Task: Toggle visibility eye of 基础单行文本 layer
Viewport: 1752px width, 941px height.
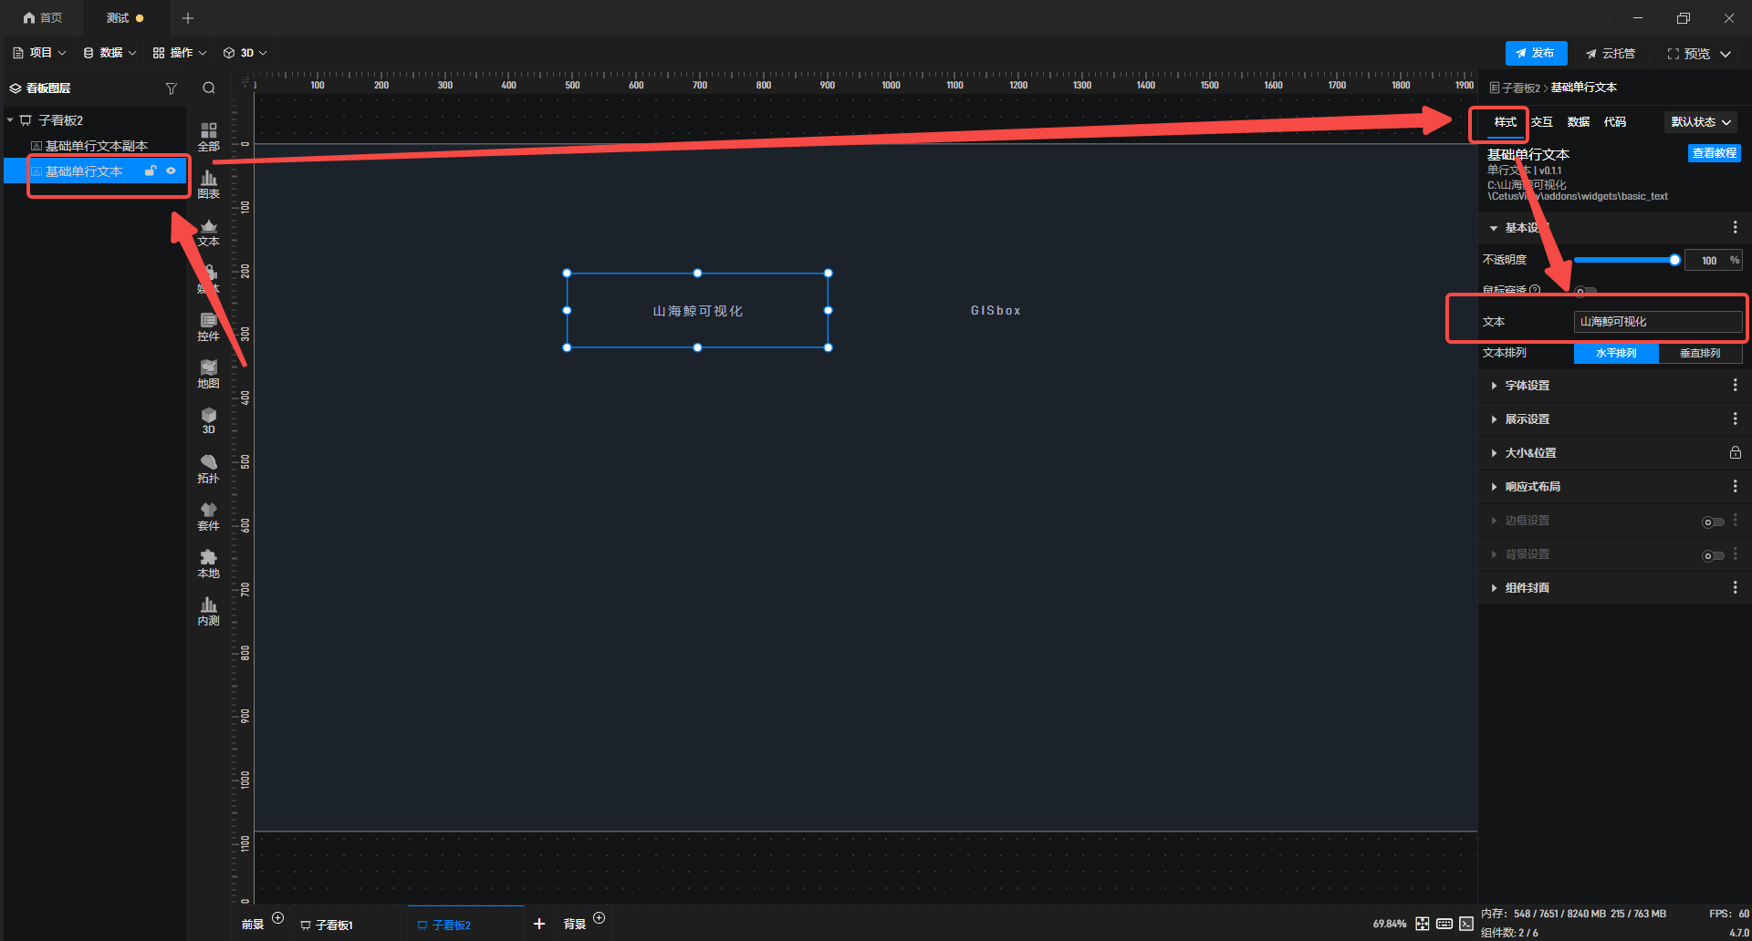Action: coord(171,171)
